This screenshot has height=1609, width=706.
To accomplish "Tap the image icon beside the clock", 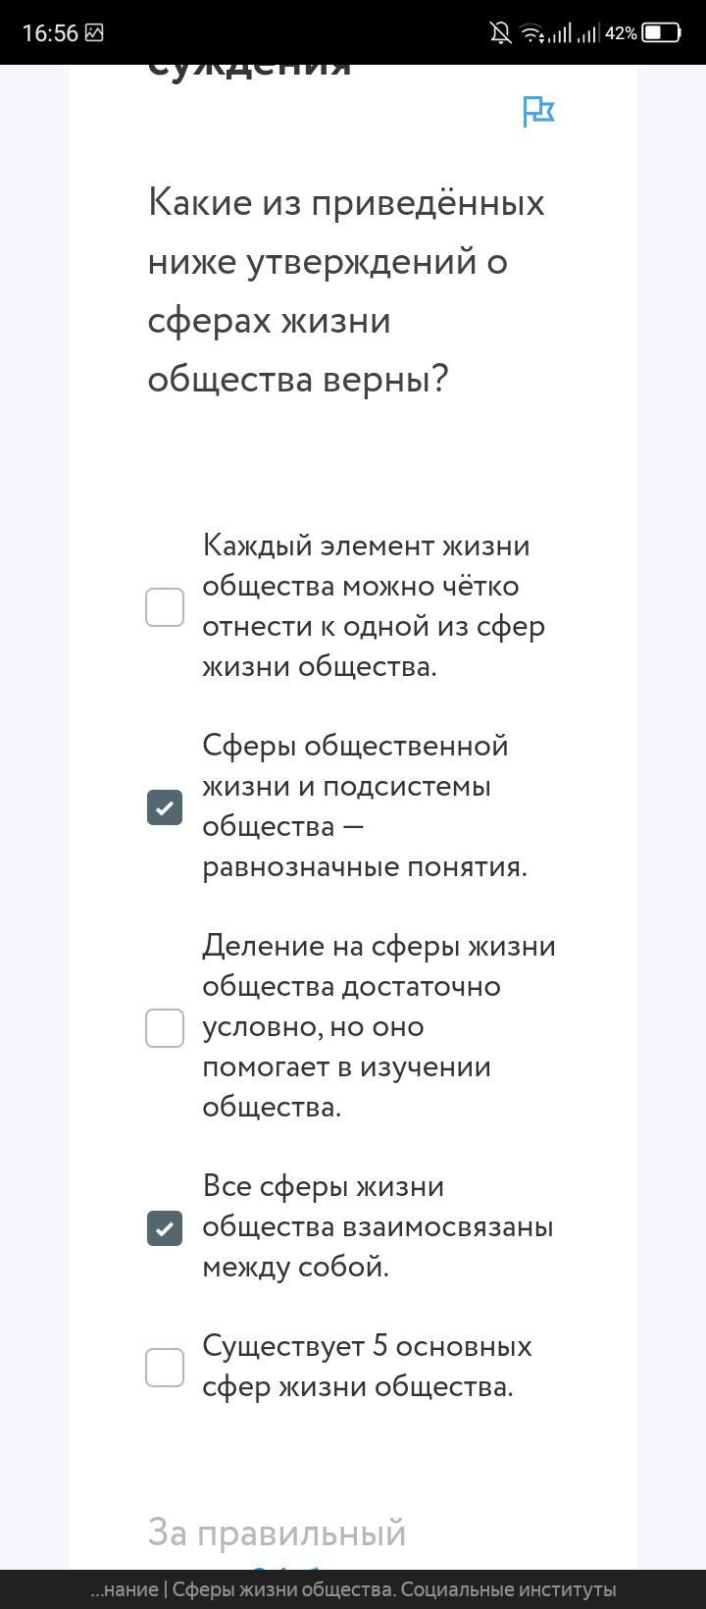I will pyautogui.click(x=94, y=32).
